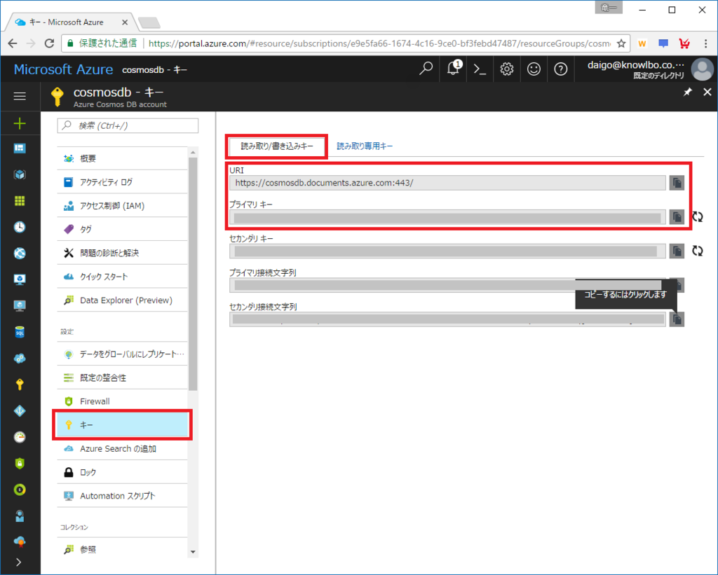
Task: Launch Cloud Shell from top bar
Action: 480,69
